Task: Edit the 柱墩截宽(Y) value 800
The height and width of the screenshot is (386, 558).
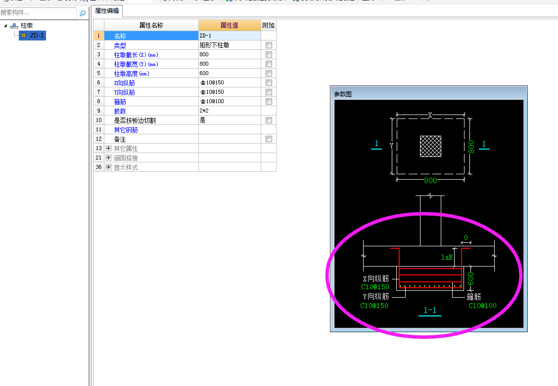Action: (x=230, y=64)
